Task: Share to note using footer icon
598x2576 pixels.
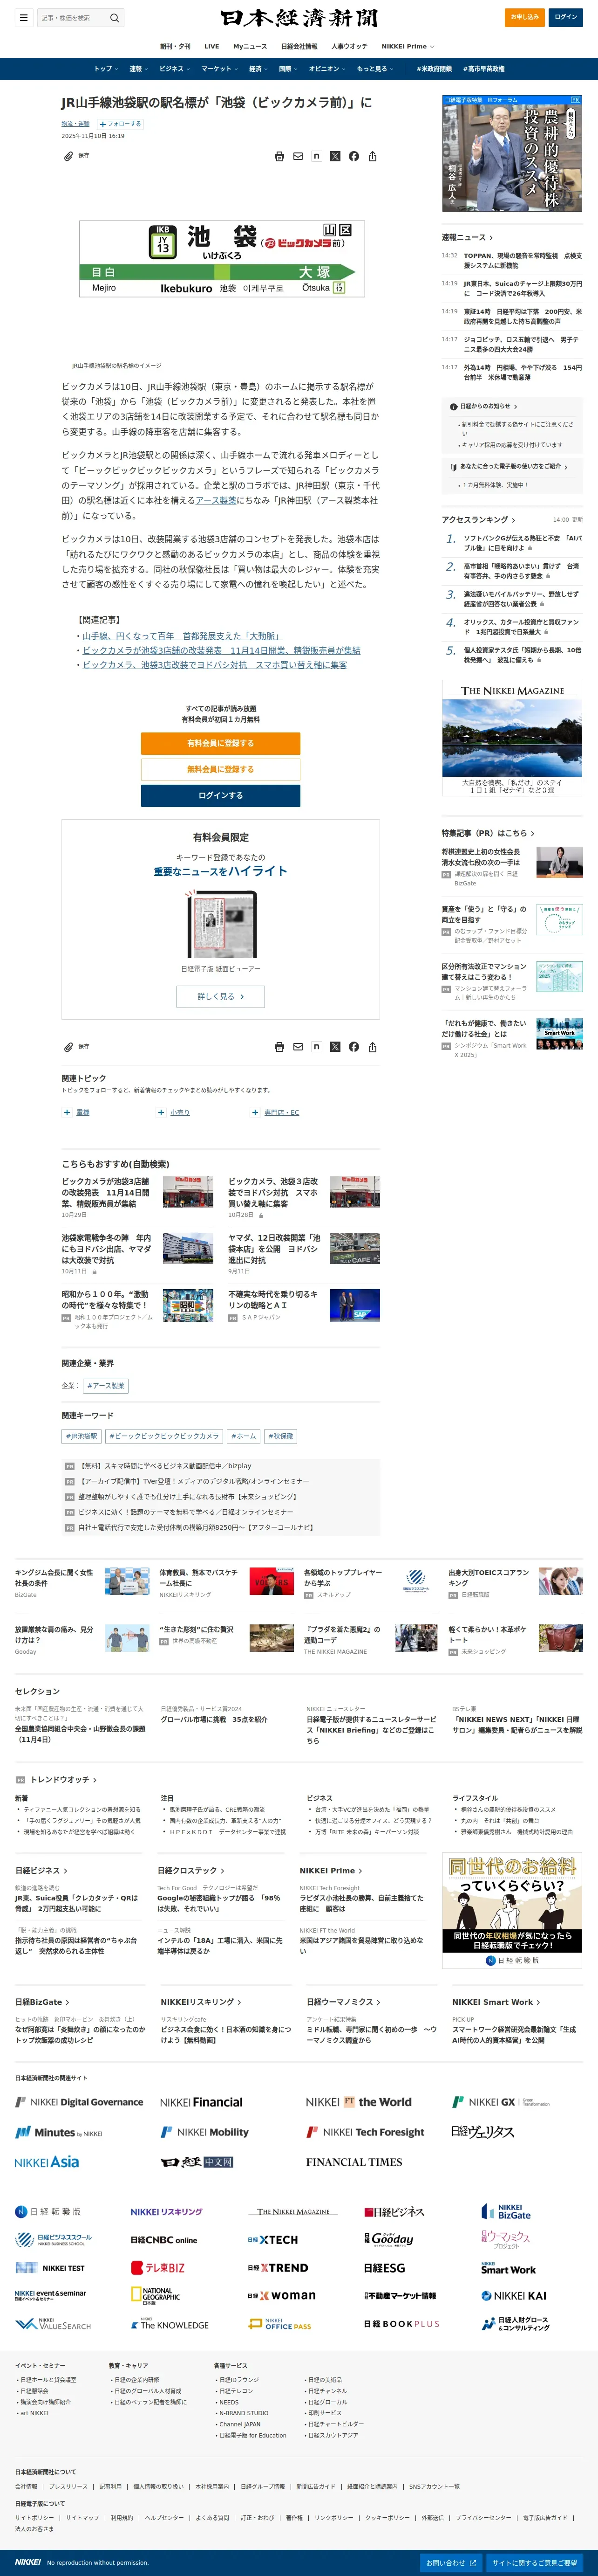Action: tap(317, 1047)
